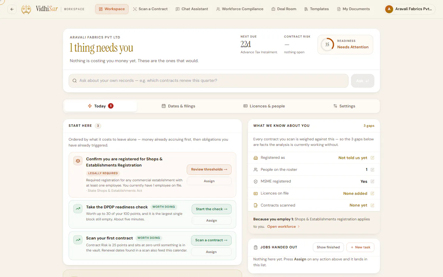Open the Settings tab
443x277 pixels.
pos(344,106)
